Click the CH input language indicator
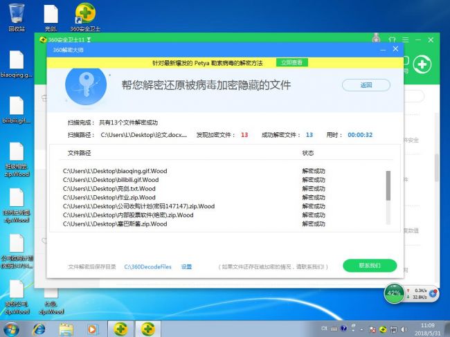This screenshot has width=450, height=337. (x=324, y=329)
